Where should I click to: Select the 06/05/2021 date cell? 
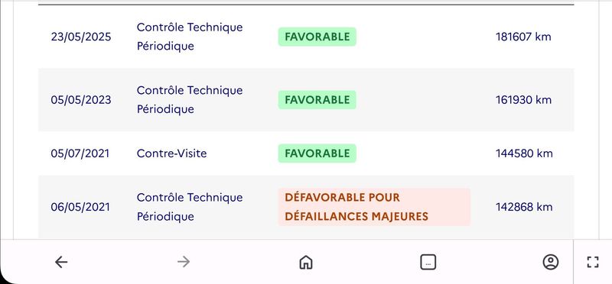(x=80, y=207)
